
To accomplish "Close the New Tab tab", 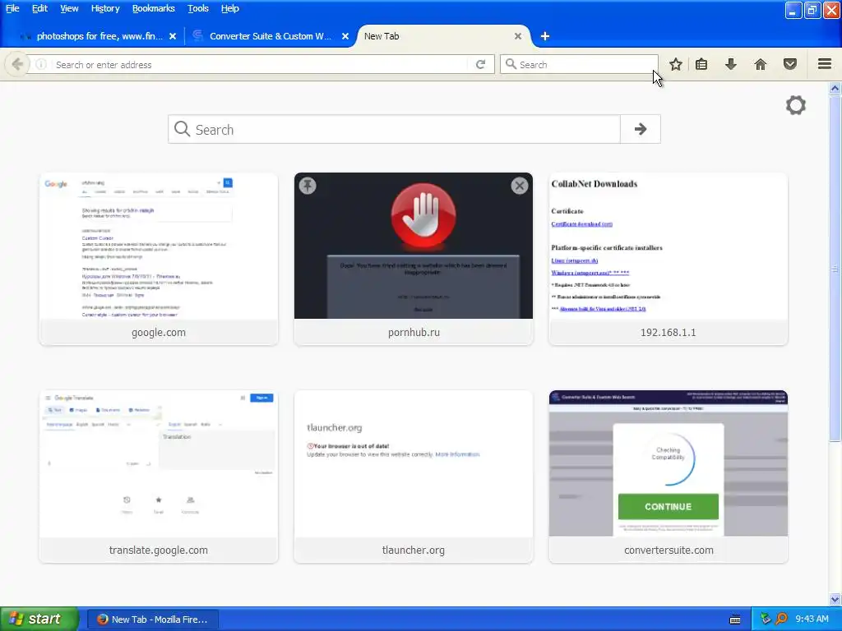I will click(x=518, y=36).
